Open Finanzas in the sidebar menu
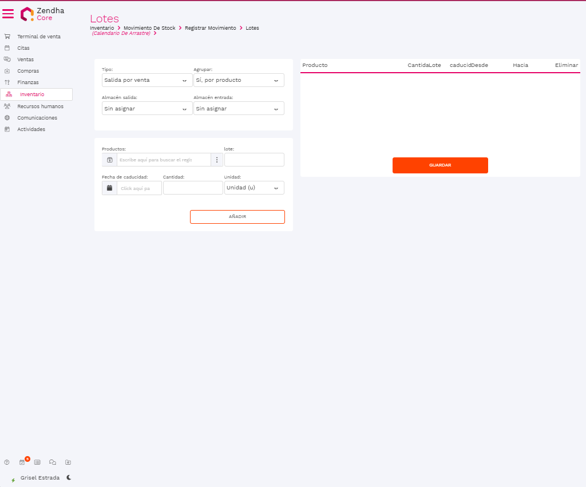This screenshot has height=487, width=586. click(x=28, y=82)
